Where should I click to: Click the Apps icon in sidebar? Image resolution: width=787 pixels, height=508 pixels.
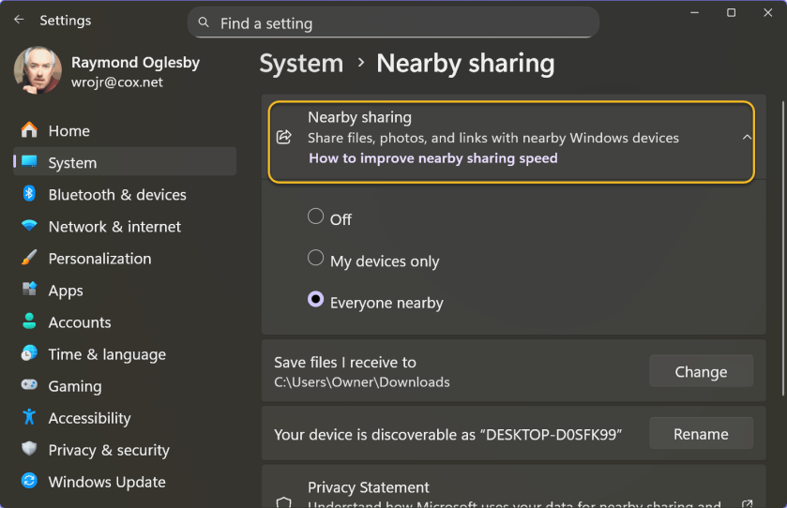pyautogui.click(x=29, y=290)
